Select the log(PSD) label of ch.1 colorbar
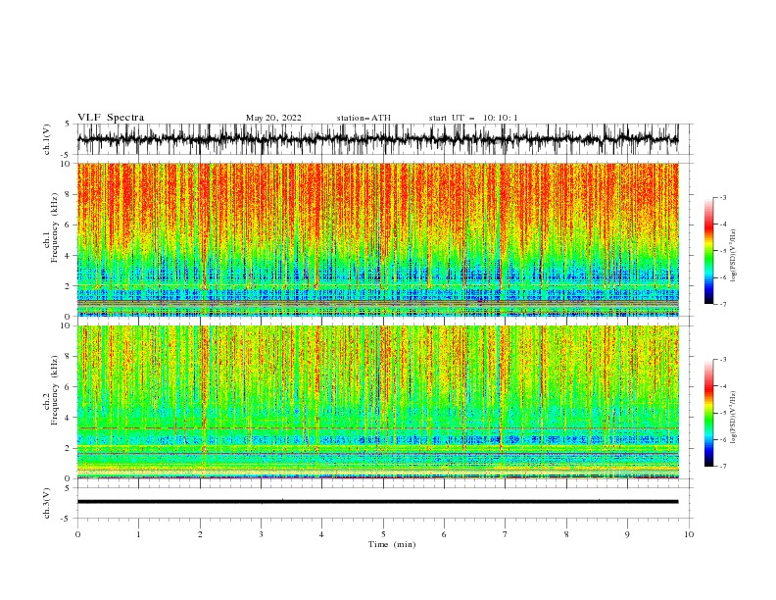Screen dimensions: 776x600 735,256
